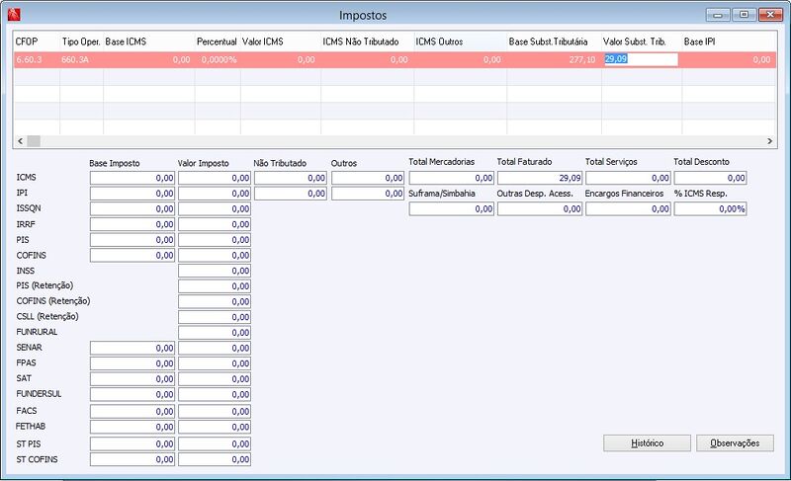Focus the ICMS Base Imposto field
Image resolution: width=791 pixels, height=481 pixels.
click(132, 178)
